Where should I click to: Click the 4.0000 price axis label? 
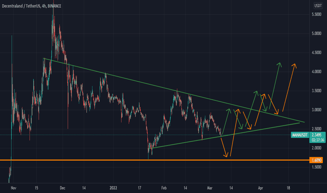coord(316,72)
